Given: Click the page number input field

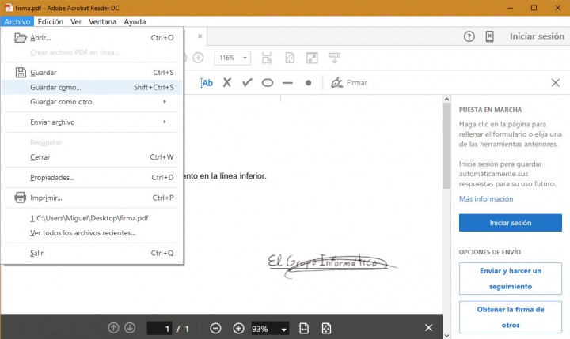Looking at the screenshot, I should tap(159, 329).
